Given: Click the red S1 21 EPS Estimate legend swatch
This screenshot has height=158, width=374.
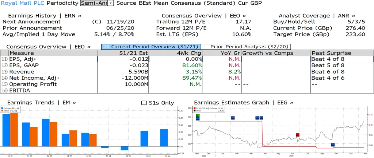Looking at the screenshot, I should (195, 108).
